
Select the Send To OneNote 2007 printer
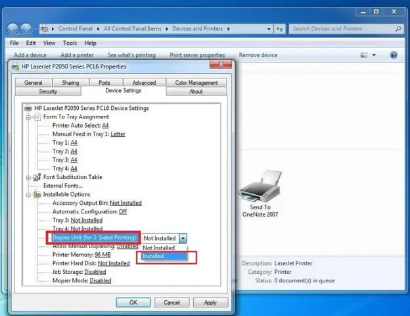(x=260, y=194)
